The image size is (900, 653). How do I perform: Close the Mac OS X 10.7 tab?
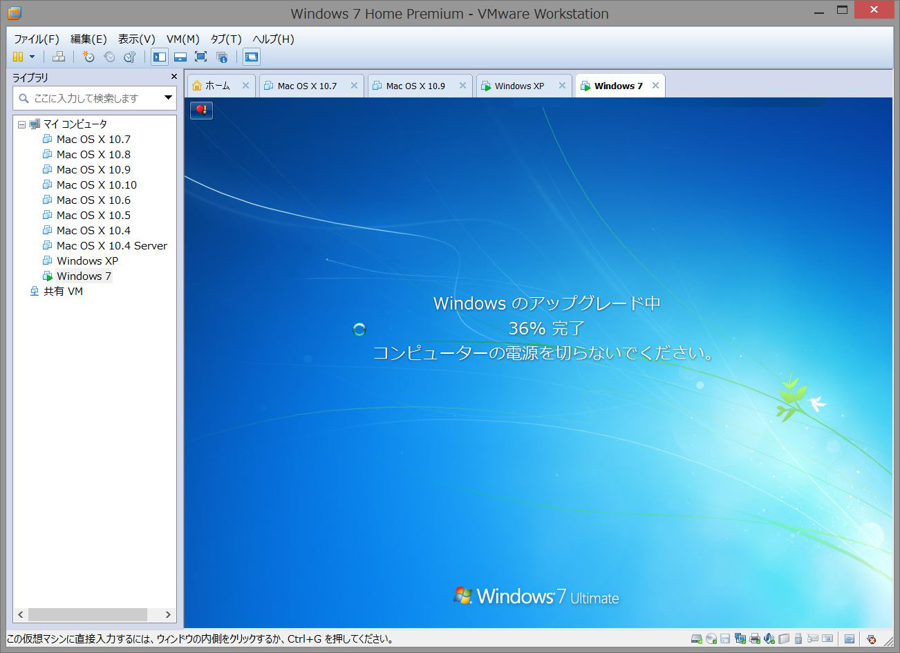point(354,86)
